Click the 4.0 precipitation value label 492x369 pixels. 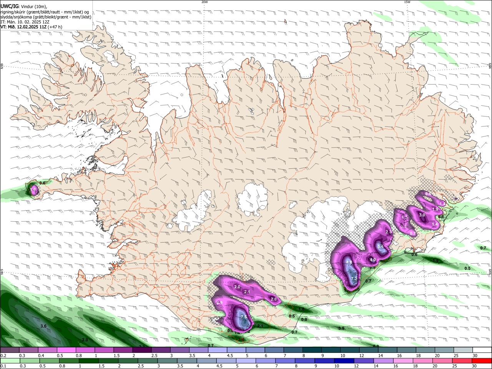point(372,260)
